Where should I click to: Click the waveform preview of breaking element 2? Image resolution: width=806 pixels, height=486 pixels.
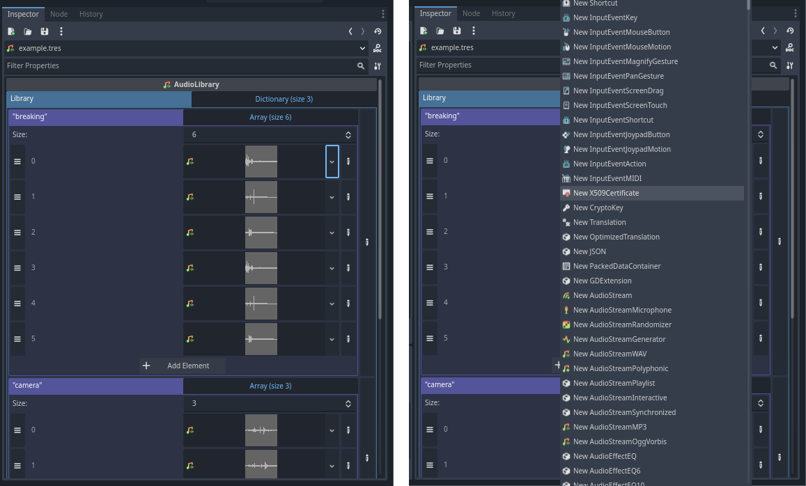tap(261, 233)
